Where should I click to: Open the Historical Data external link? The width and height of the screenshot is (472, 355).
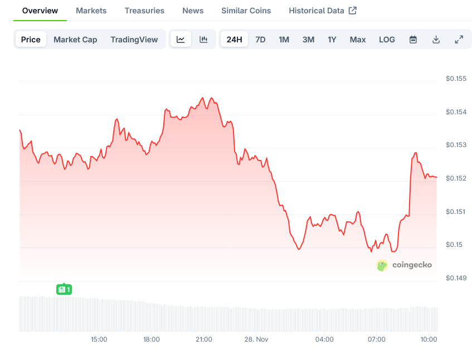(x=323, y=11)
